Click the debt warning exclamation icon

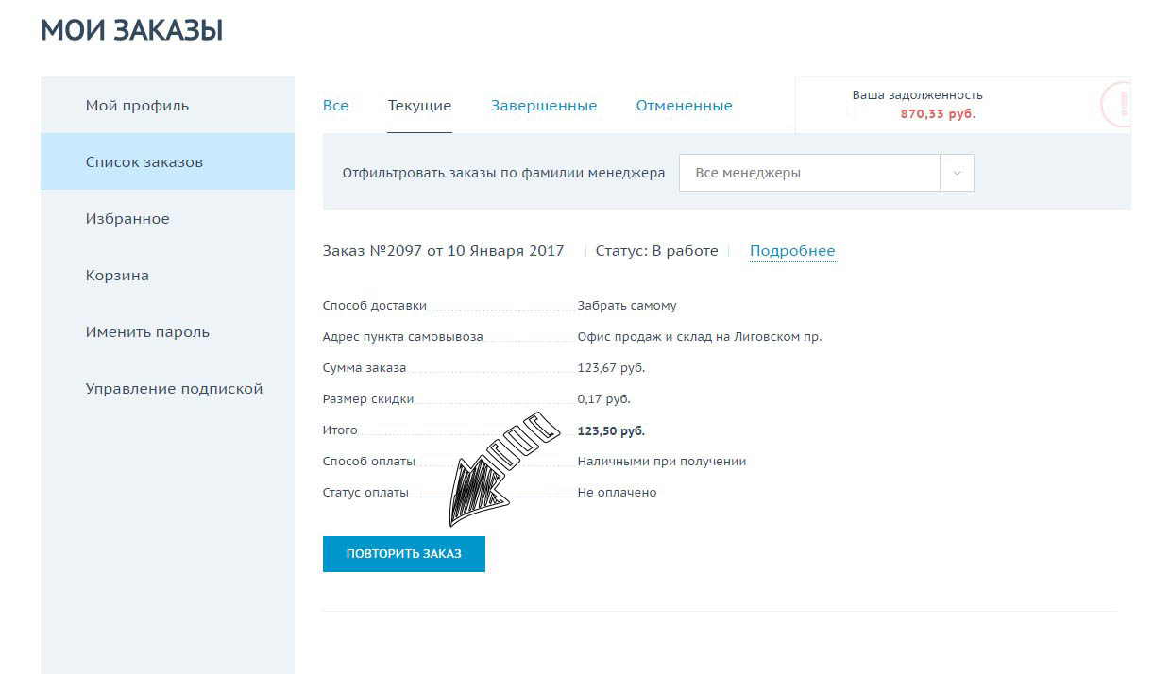pos(1117,104)
